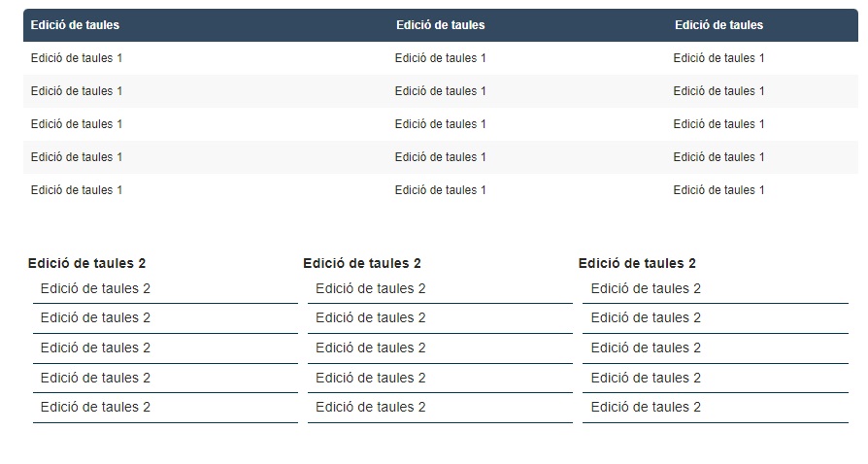Click third-row, last-column cell 'Edició de taules 2'

(x=646, y=348)
